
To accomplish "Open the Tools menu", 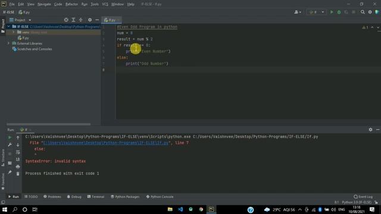I will pos(95,4).
